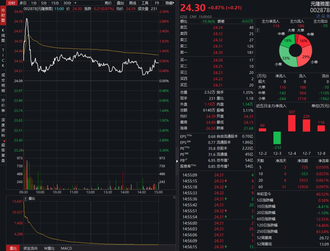Open 成交明细 in the left sidebar
Image resolution: width=330 pixels, height=251 pixels.
tap(3, 83)
